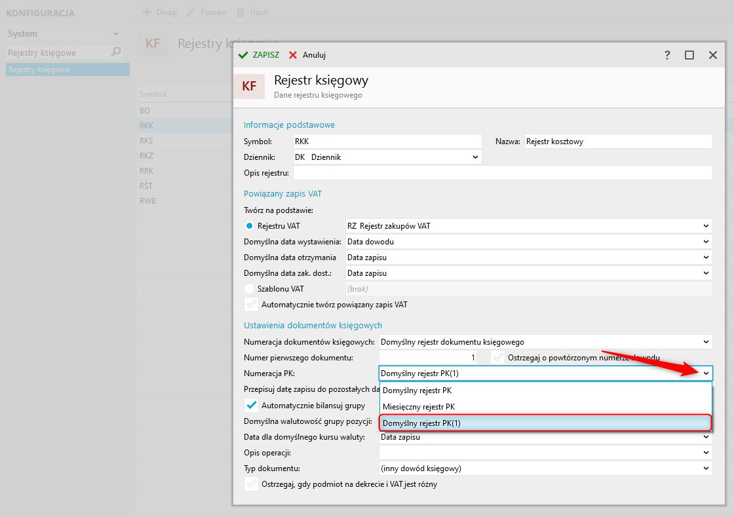Choose Miesięczny rejestr PK option
Image resolution: width=734 pixels, height=517 pixels.
(546, 406)
